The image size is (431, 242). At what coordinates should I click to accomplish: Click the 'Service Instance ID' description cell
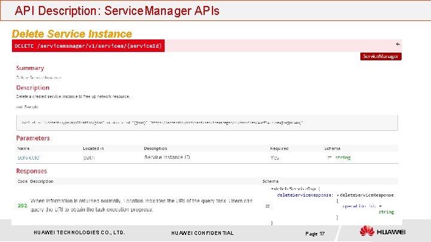(167, 157)
